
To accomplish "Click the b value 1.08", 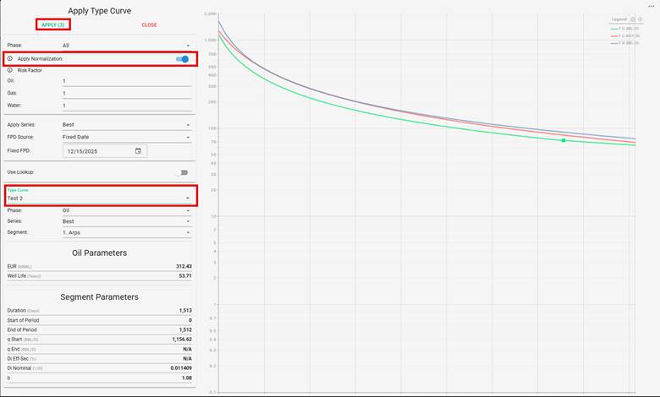I will pyautogui.click(x=187, y=378).
